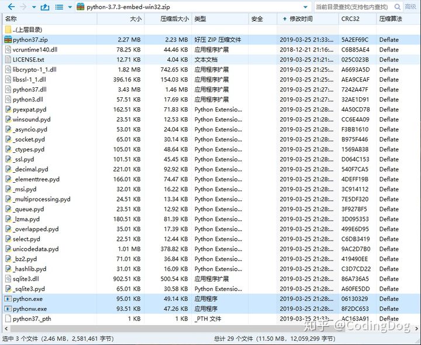The width and height of the screenshot is (421, 345).
Task: Select the vcruntime140.dll file icon
Action: click(x=8, y=49)
